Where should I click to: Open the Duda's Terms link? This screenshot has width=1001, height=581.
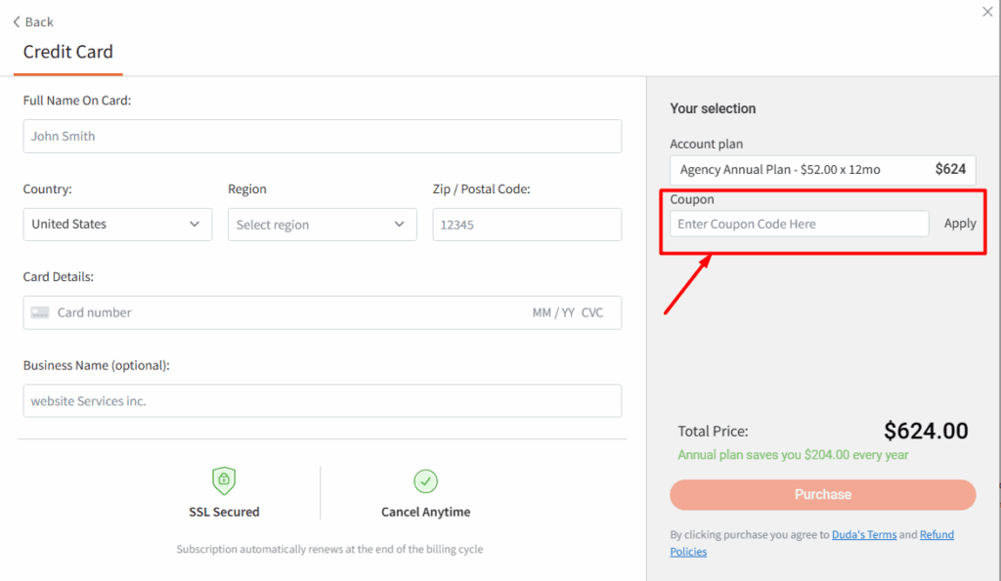(864, 534)
